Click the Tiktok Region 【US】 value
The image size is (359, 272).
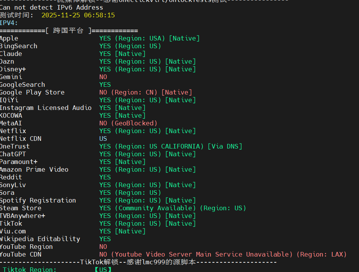click(x=103, y=269)
